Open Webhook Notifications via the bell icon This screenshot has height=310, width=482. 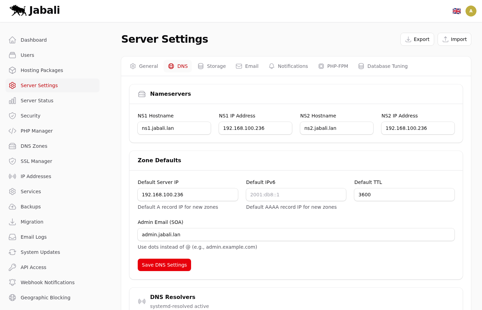coord(12,282)
